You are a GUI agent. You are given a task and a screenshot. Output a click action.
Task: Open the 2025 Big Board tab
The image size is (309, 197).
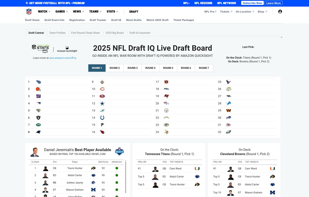(115, 33)
